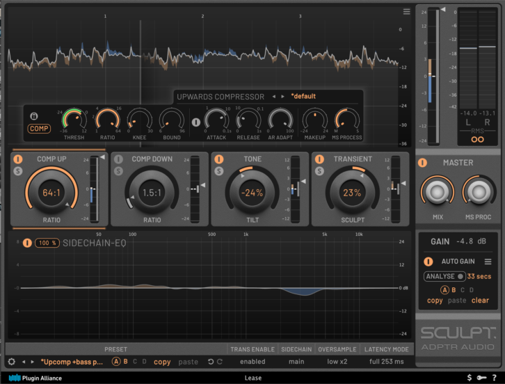Image resolution: width=505 pixels, height=384 pixels.
Task: Select previous Upwards Compressor preset arrow
Action: click(x=274, y=96)
